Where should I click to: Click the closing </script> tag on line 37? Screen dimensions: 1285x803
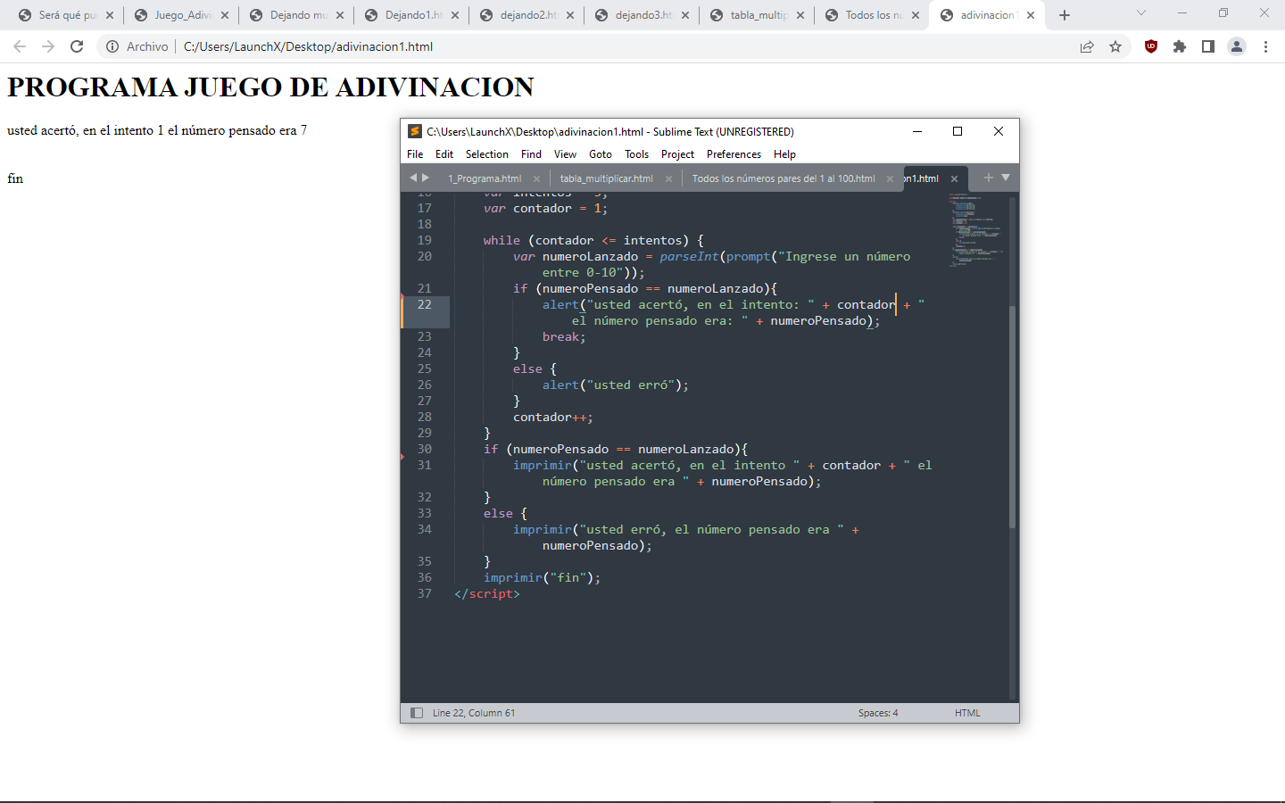(x=486, y=593)
